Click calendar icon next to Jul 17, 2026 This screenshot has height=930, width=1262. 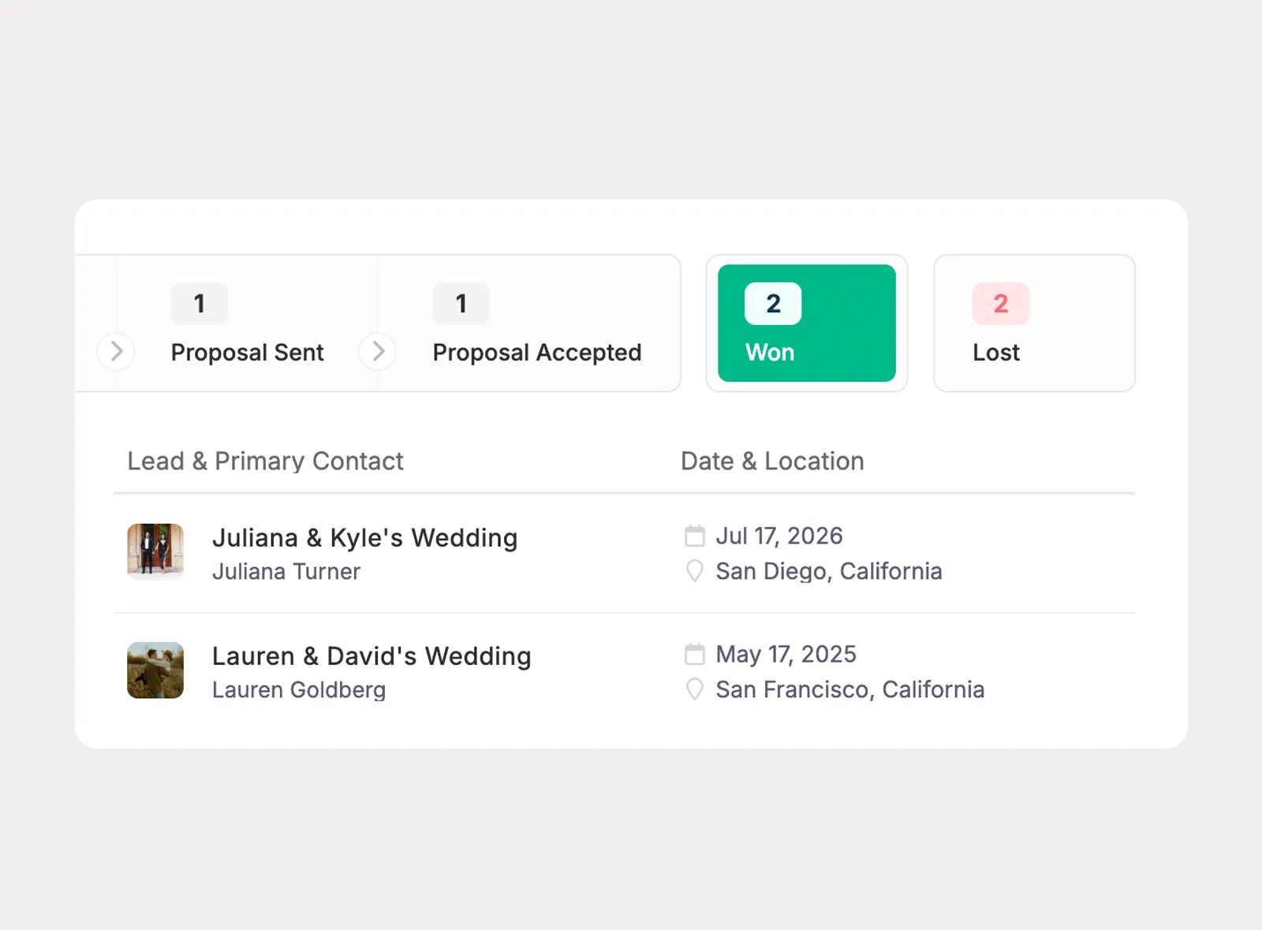695,536
